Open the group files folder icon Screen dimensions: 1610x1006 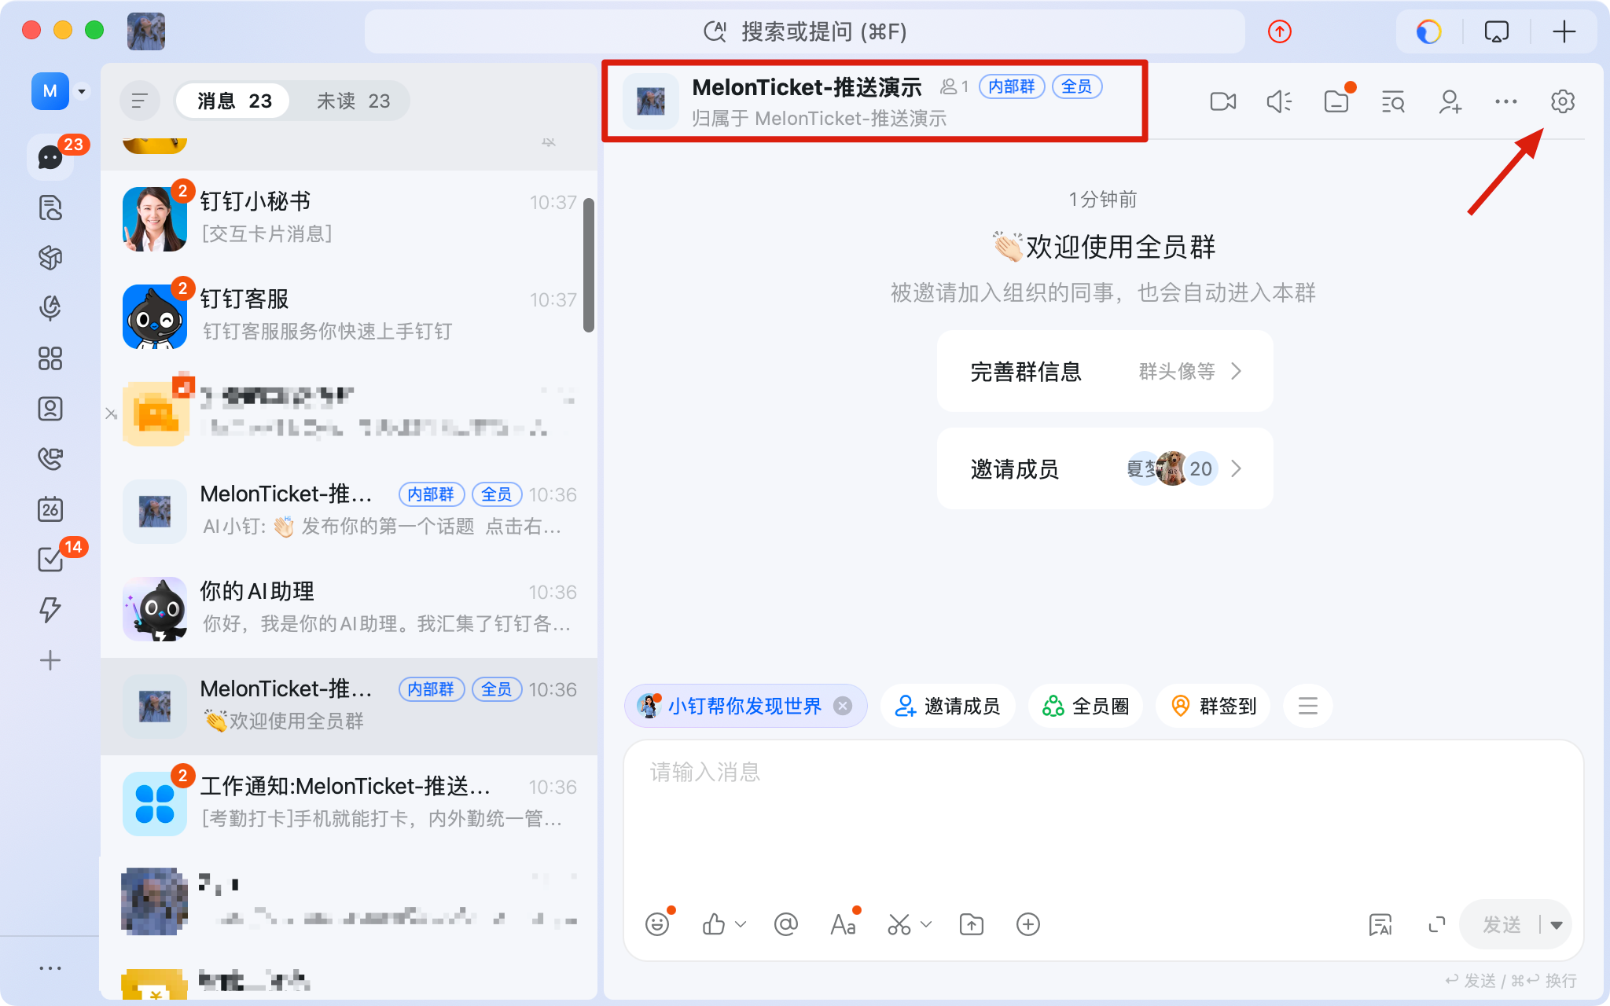[x=1336, y=101]
